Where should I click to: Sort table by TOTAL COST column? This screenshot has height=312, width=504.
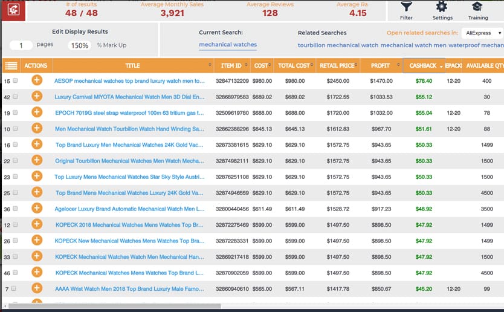pos(295,66)
